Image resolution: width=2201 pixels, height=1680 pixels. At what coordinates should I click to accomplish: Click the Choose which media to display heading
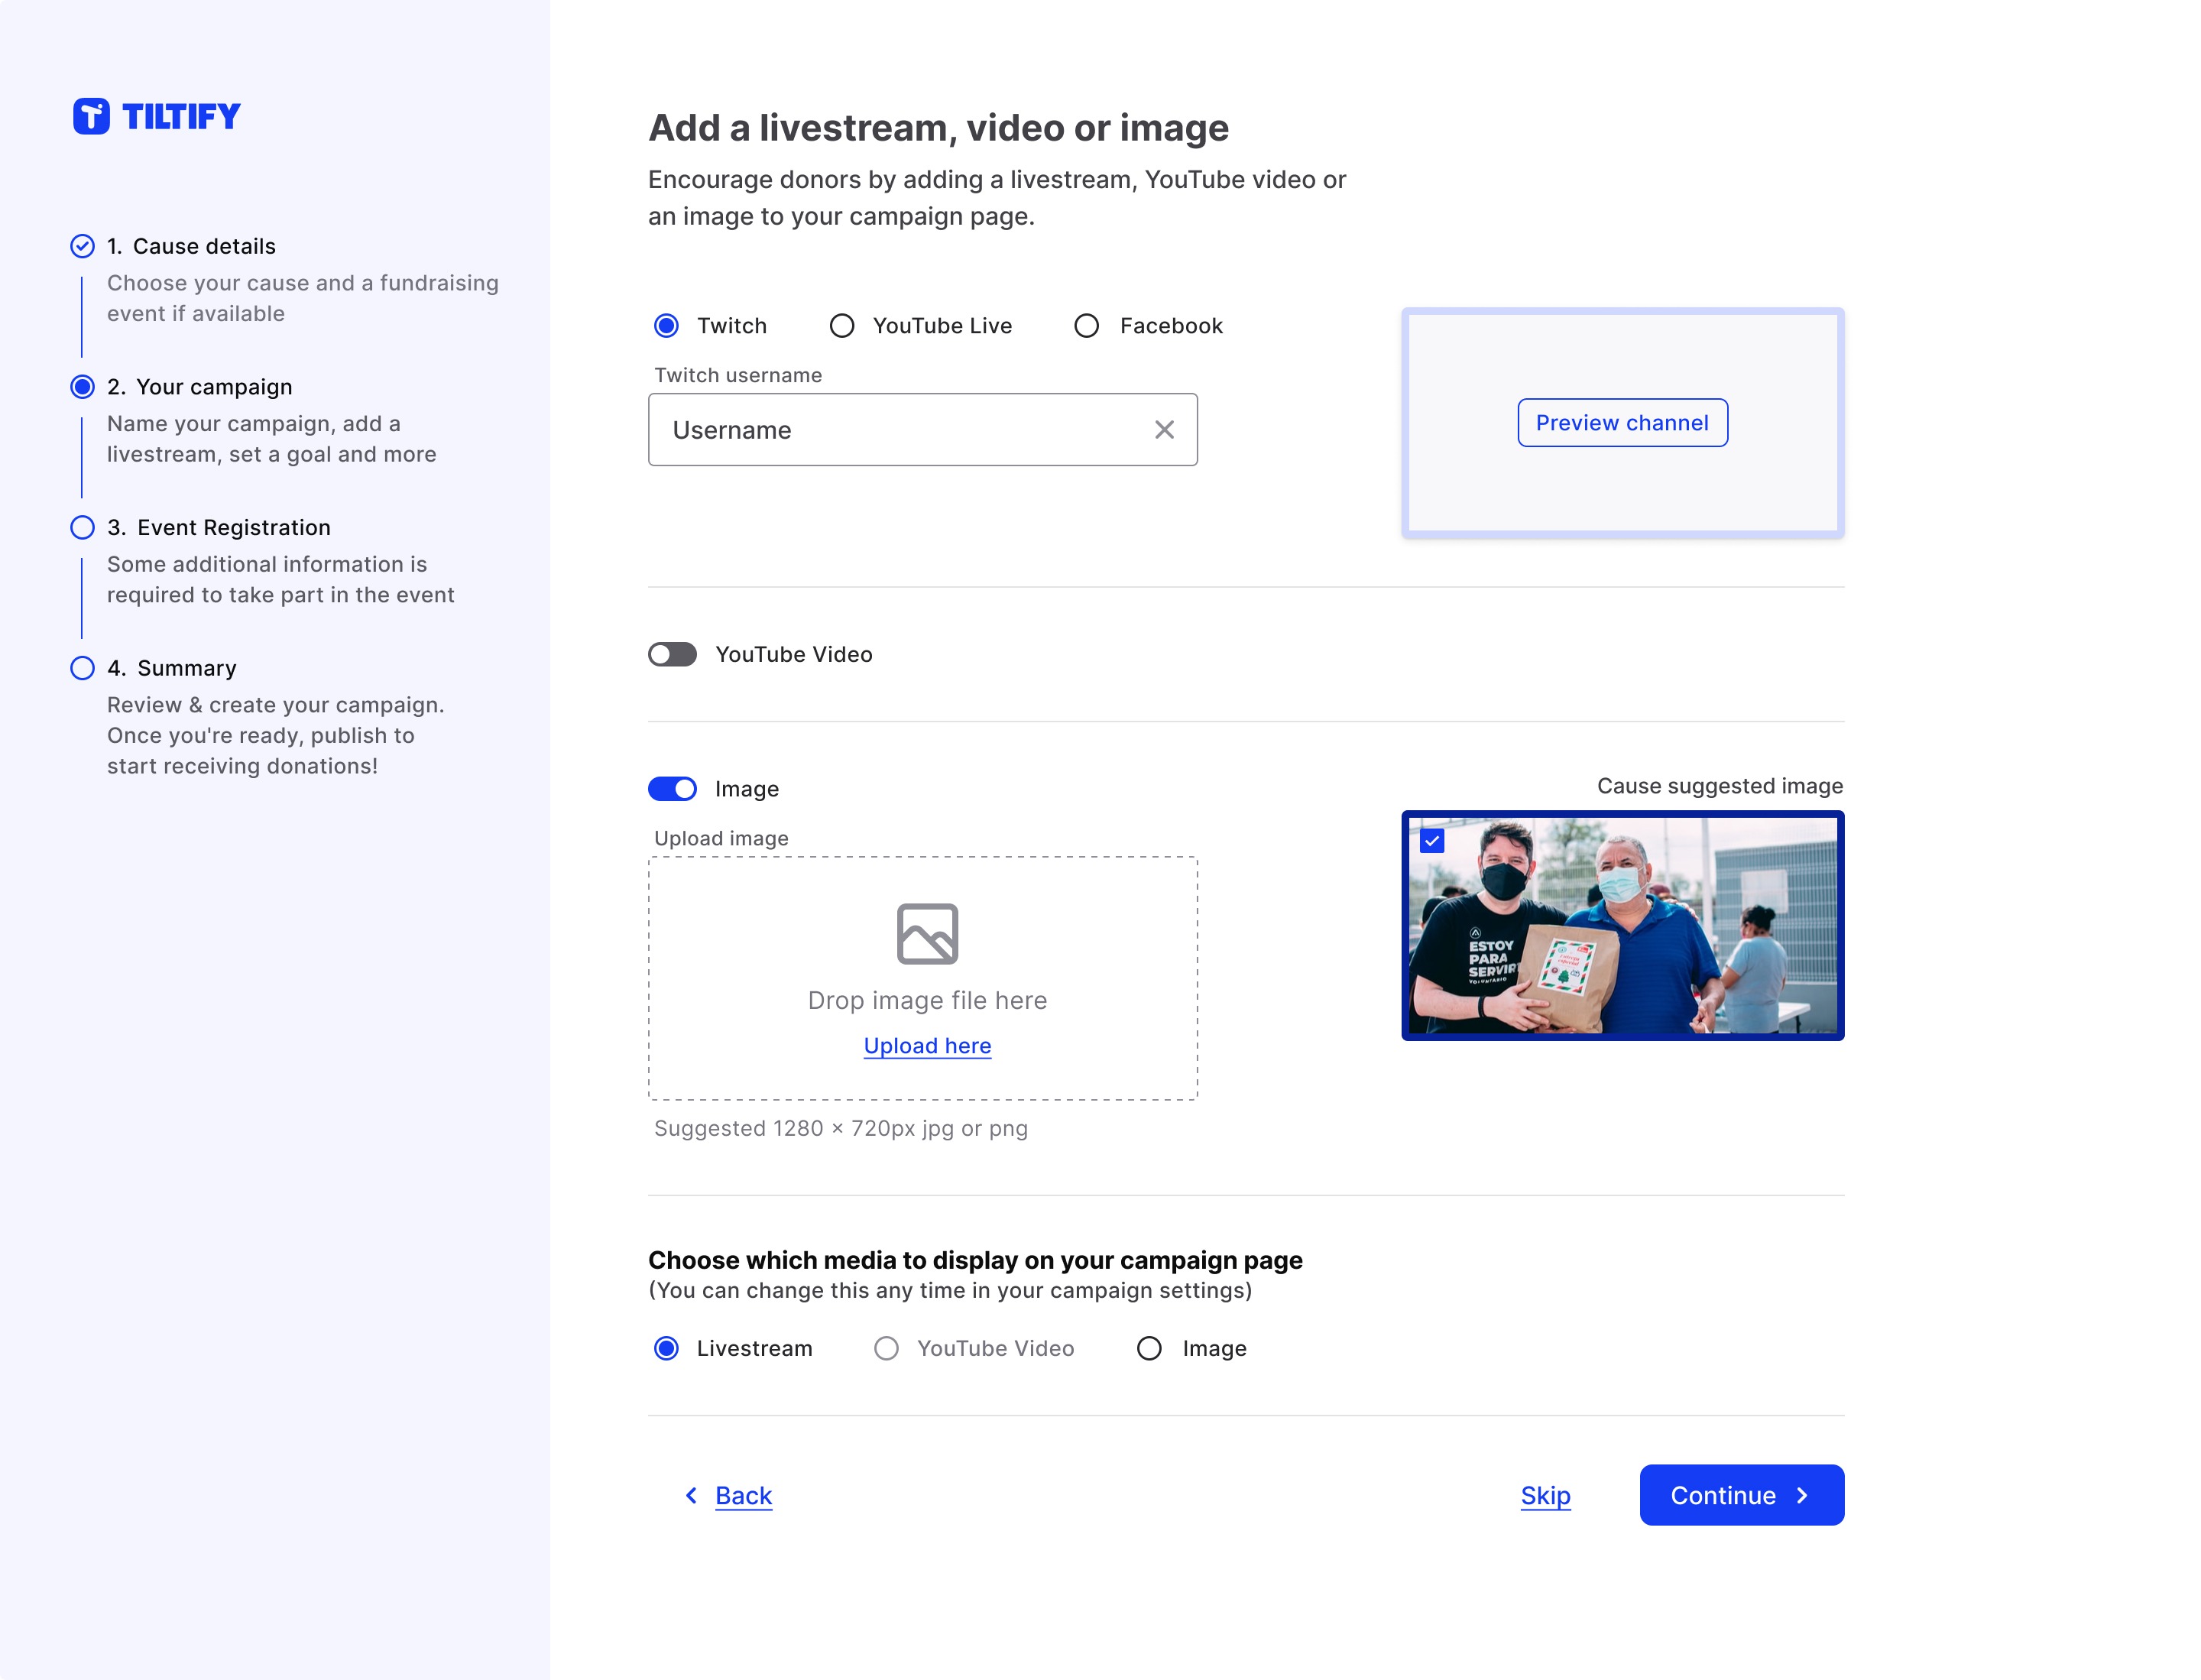975,1260
